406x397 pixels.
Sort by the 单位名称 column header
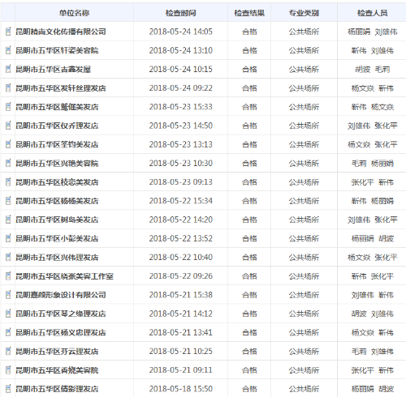[74, 13]
